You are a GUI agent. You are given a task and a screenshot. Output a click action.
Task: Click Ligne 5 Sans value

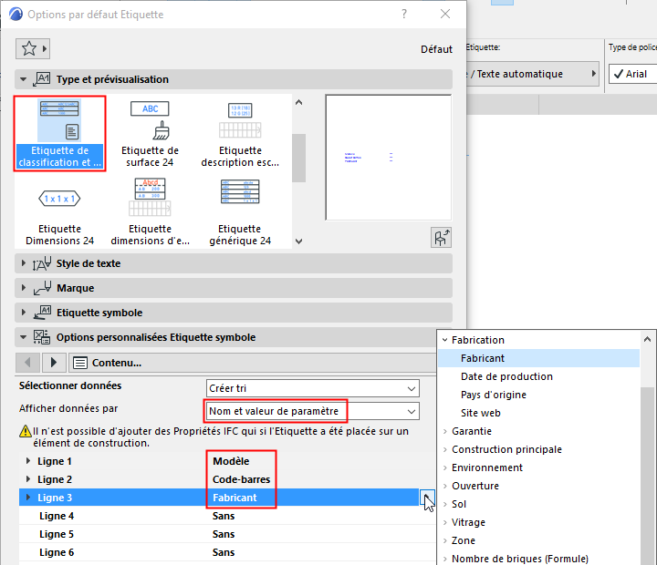click(x=224, y=534)
